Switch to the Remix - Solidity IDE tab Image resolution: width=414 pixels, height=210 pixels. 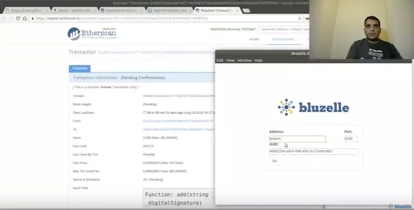(74, 10)
